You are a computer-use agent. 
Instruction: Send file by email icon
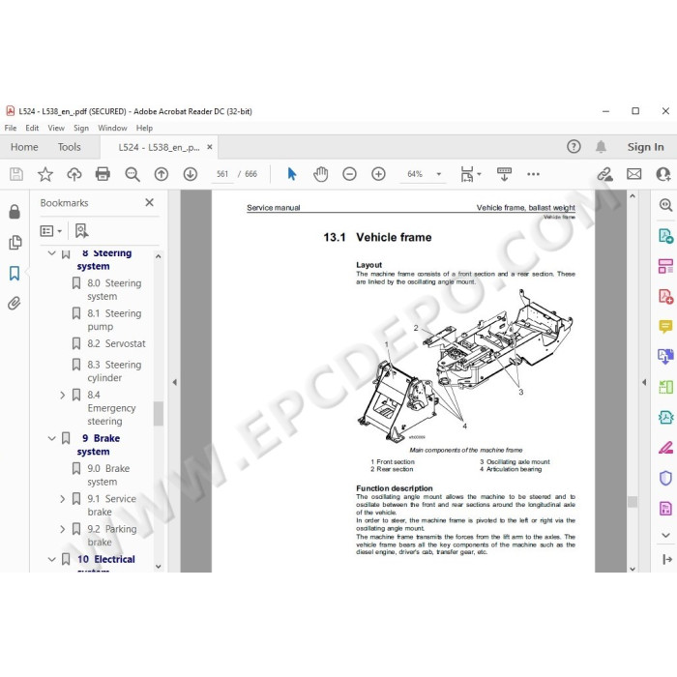pos(633,174)
